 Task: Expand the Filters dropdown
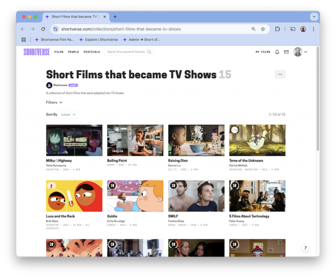(54, 102)
